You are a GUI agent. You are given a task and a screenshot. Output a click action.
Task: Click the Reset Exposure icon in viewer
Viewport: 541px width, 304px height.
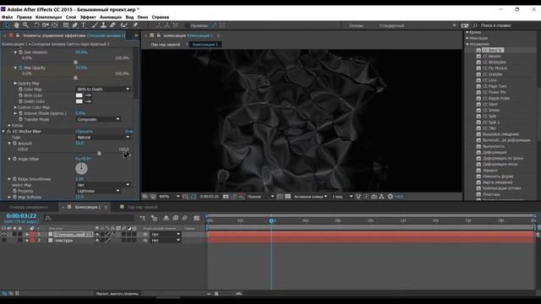coord(391,197)
